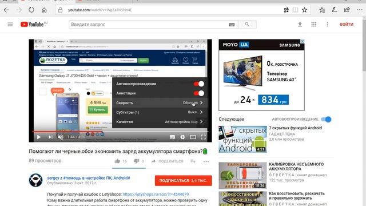Screen dimensions: 366x206
Task: Click the Калибровка аккумулятора thumbnail
Action: [x=242, y=176]
